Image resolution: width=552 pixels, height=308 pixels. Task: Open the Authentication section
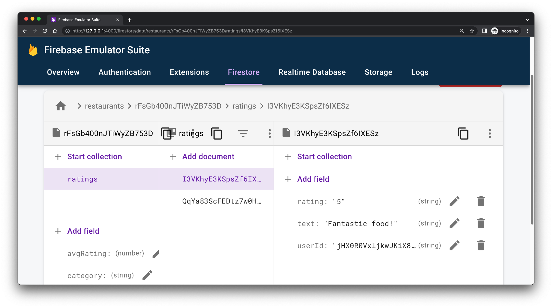125,72
